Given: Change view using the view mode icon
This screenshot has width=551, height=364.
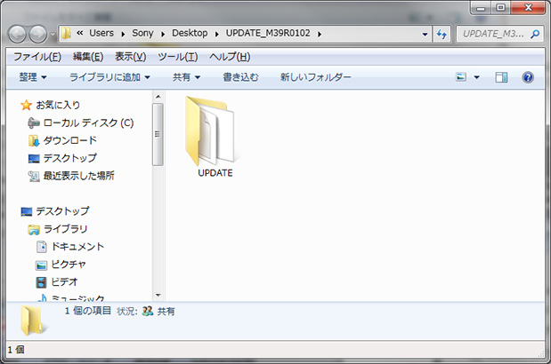Looking at the screenshot, I should pos(462,77).
